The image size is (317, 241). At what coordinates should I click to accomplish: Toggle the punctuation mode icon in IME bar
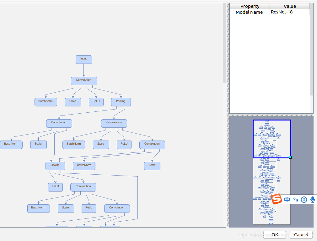[x=296, y=200]
